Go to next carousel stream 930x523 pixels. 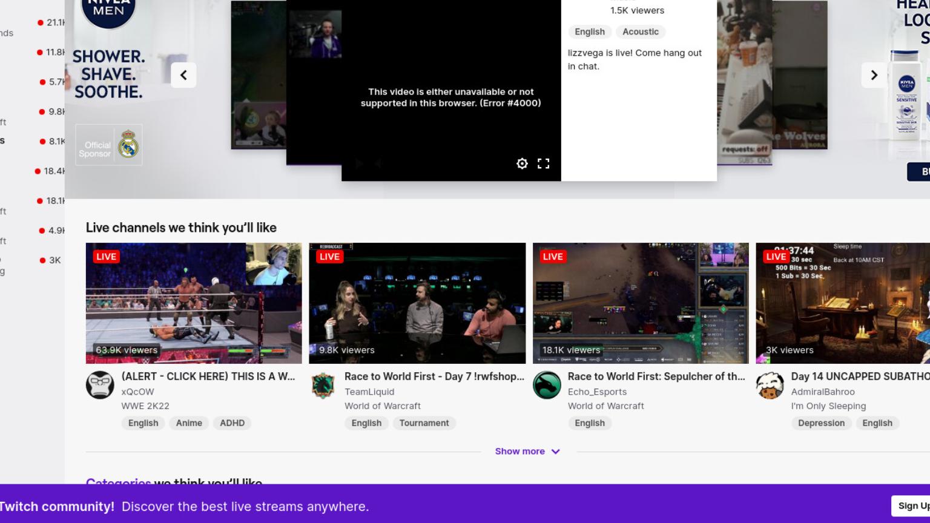click(x=874, y=75)
